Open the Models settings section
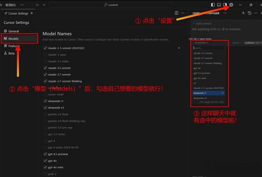The width and height of the screenshot is (262, 177). (14, 39)
